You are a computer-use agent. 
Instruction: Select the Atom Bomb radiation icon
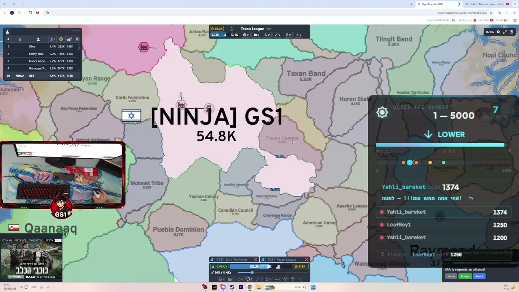(285, 279)
